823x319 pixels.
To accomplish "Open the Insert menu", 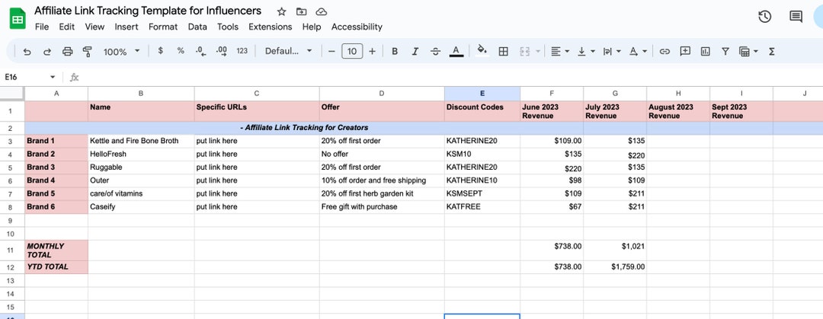I will pos(126,27).
